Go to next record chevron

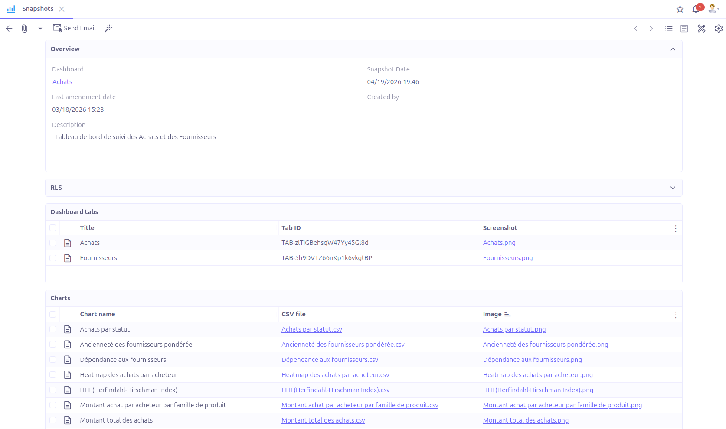click(651, 29)
